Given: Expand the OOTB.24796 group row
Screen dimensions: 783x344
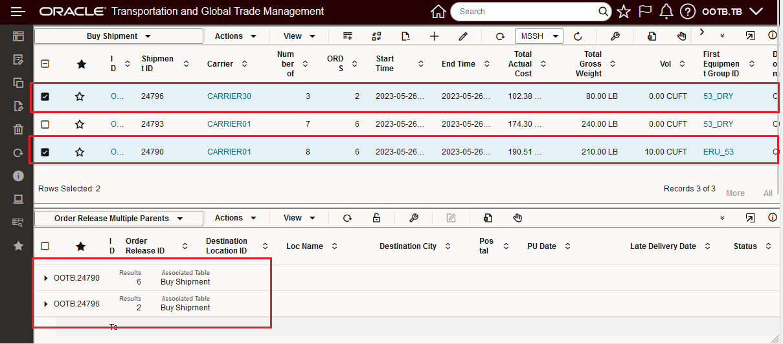Looking at the screenshot, I should coord(46,304).
